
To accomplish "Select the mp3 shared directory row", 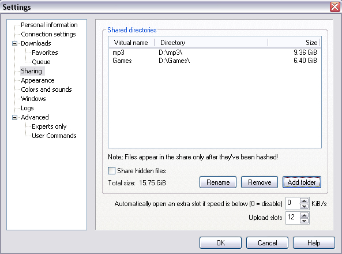I will point(215,53).
